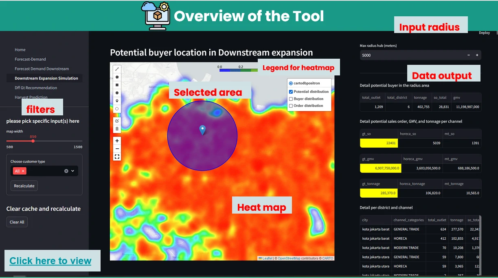Expand the customer type dropdown arrow

tap(73, 171)
